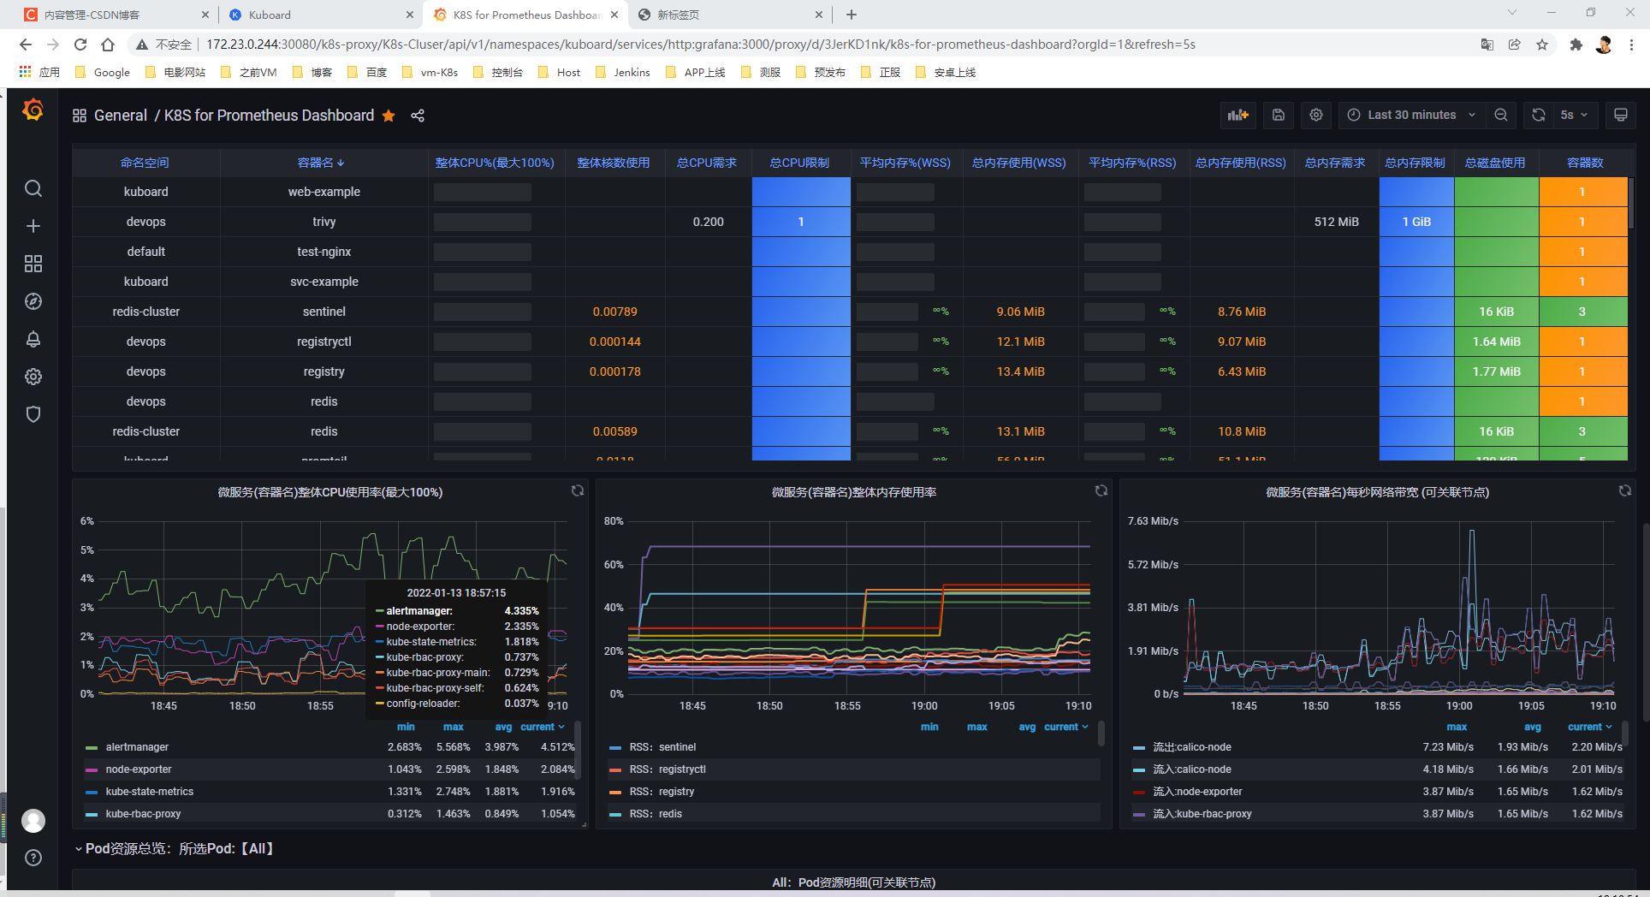Add a panel with the add-panel icon

coord(1237,115)
